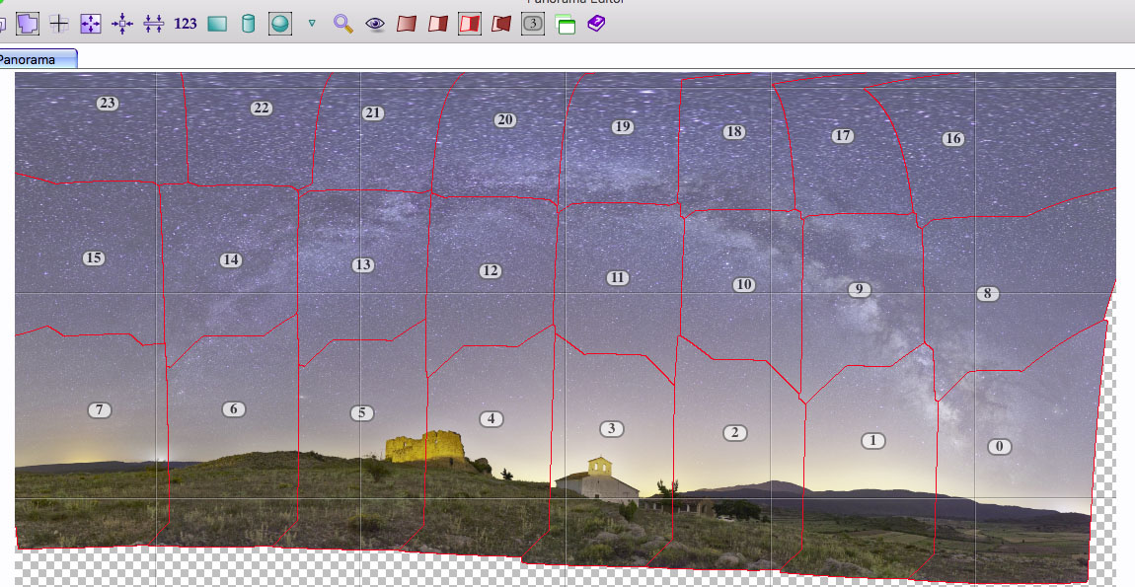The image size is (1135, 587).
Task: Select the dark red folded display mode icon
Action: 501,24
